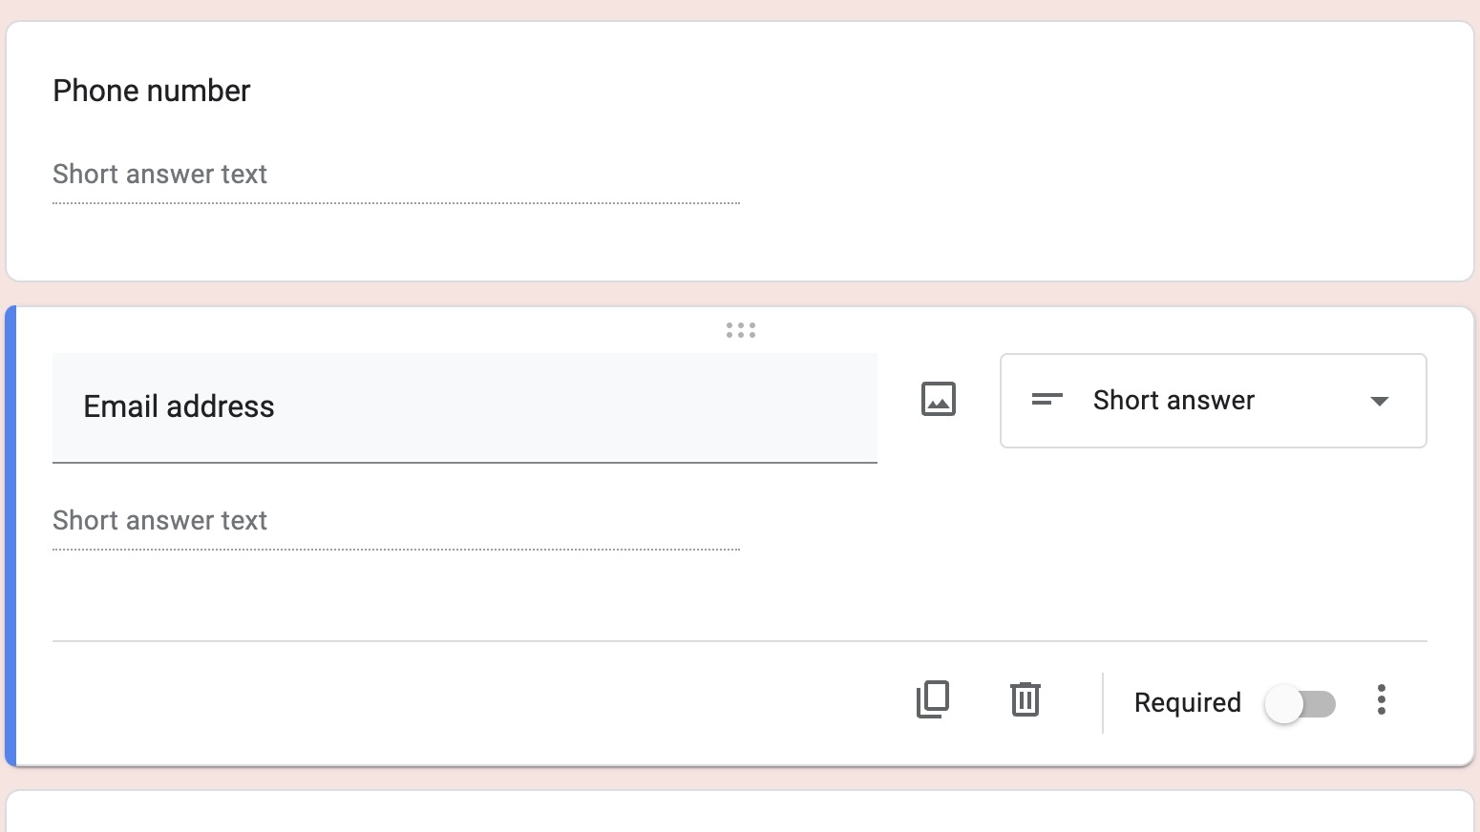Click the short answer lines icon
The height and width of the screenshot is (832, 1480).
coord(1047,400)
